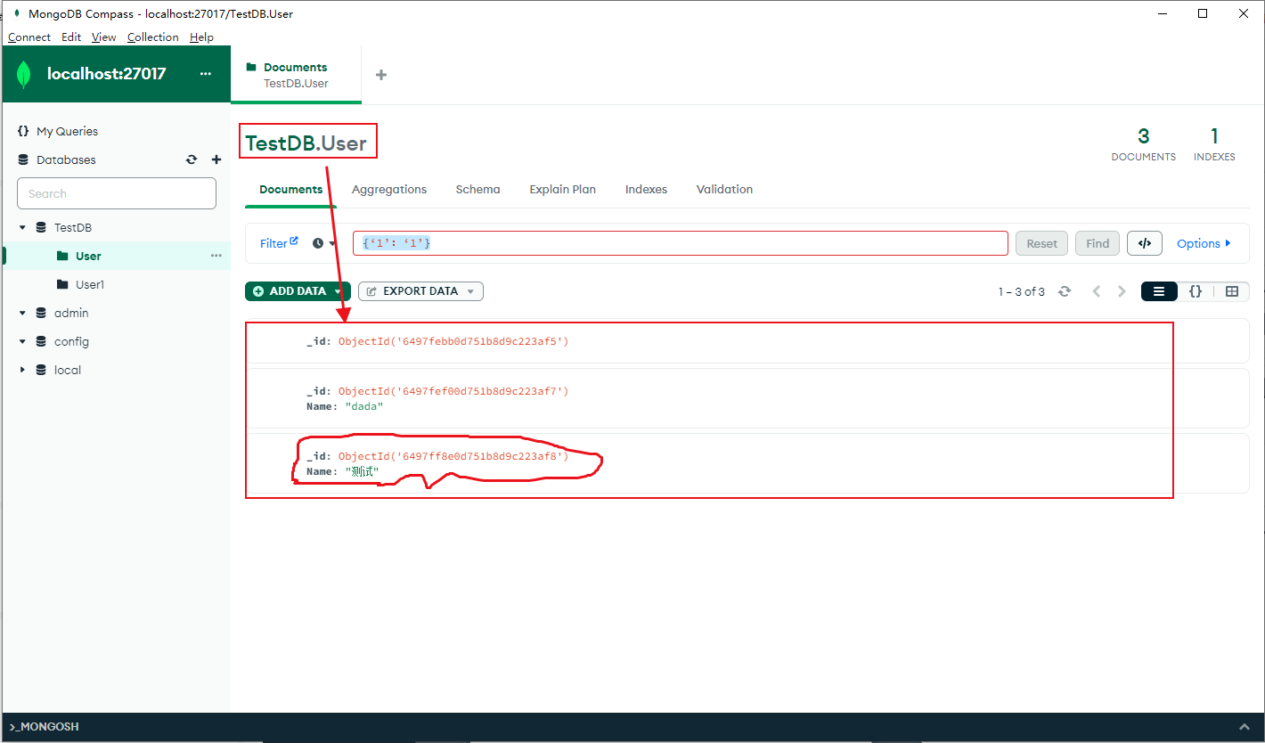Toggle the export query to language button
This screenshot has width=1265, height=743.
tap(1145, 243)
